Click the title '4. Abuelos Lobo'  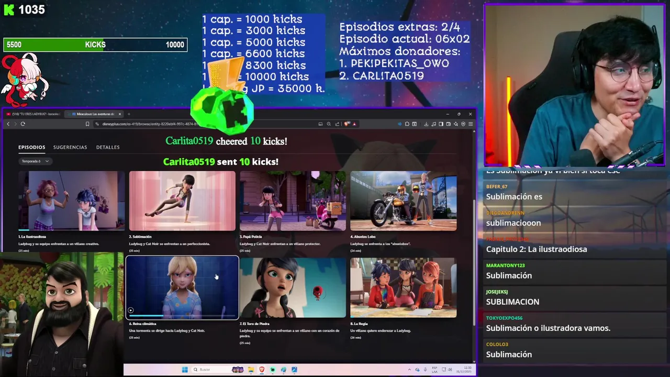click(x=363, y=237)
